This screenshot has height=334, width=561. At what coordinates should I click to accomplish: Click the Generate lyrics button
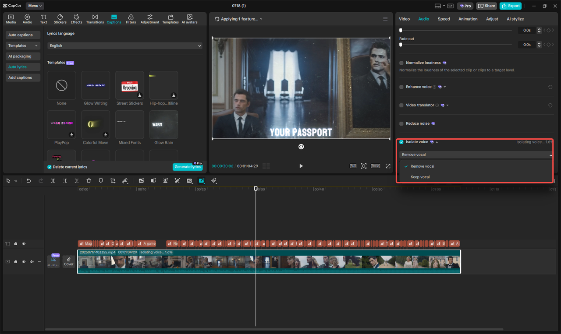coord(188,167)
